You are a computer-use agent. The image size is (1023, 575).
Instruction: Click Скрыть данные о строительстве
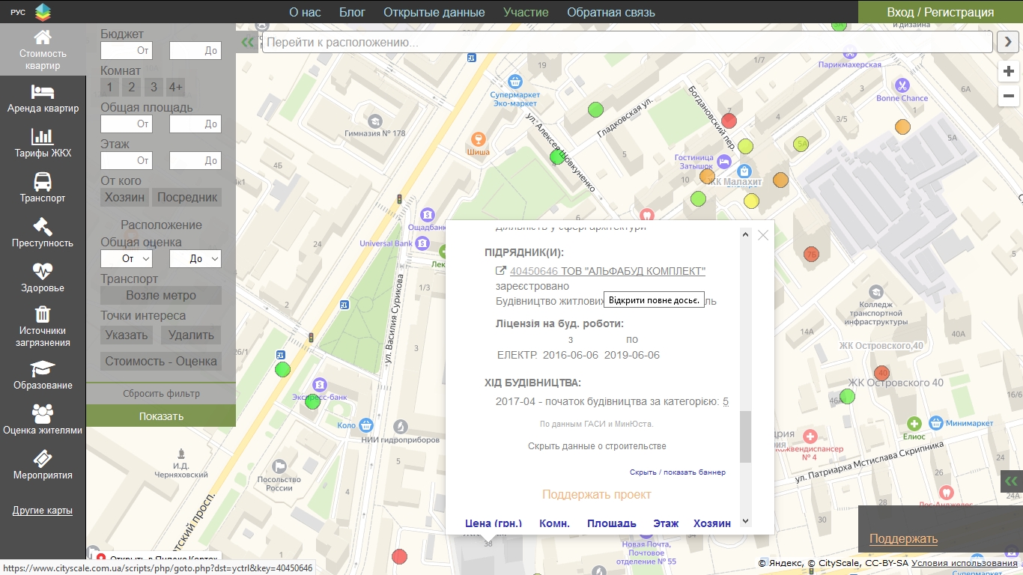tap(597, 446)
